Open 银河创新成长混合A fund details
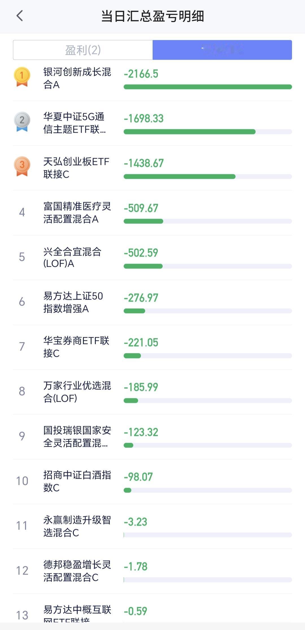 pos(77,78)
